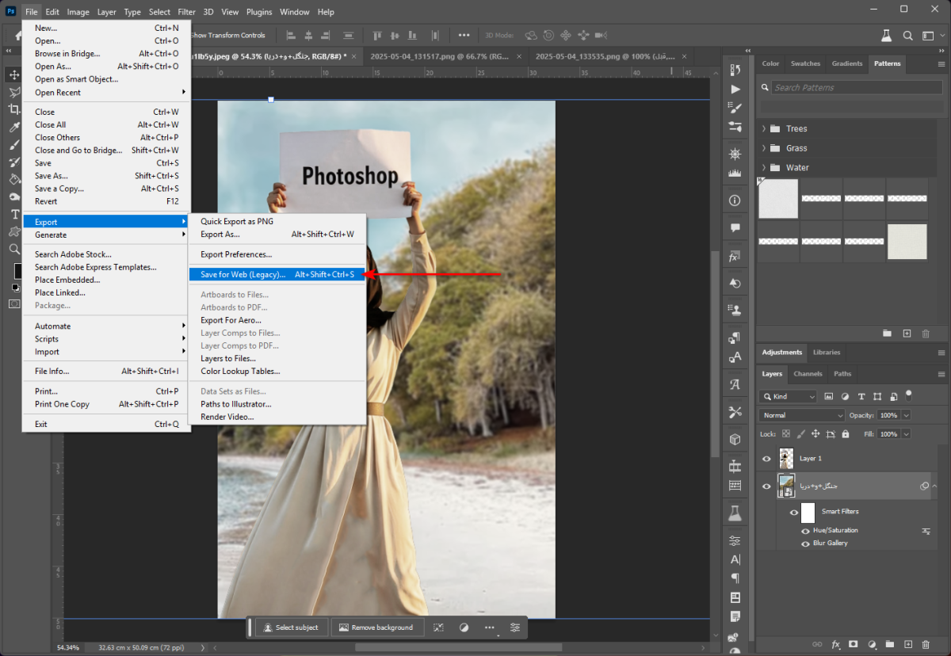
Task: Toggle lock transparent pixels
Action: tap(785, 434)
